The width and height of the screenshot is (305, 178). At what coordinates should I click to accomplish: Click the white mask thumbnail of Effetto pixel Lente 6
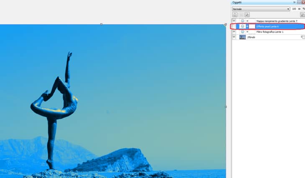coord(252,26)
